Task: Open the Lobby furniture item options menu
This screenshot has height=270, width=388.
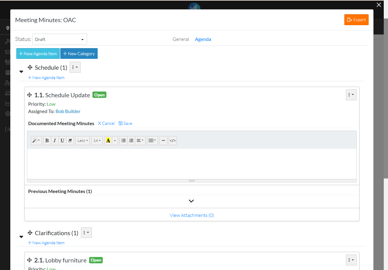Action: (351, 260)
